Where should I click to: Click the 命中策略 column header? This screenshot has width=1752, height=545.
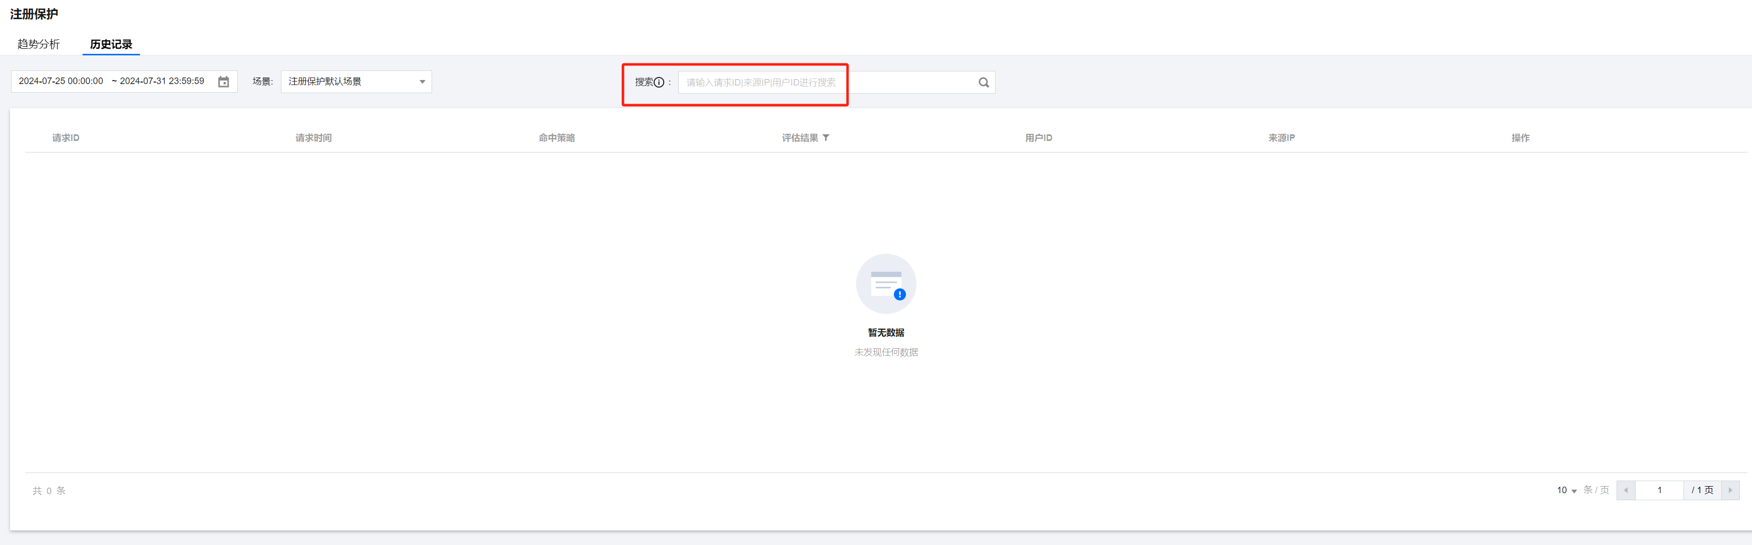(556, 138)
